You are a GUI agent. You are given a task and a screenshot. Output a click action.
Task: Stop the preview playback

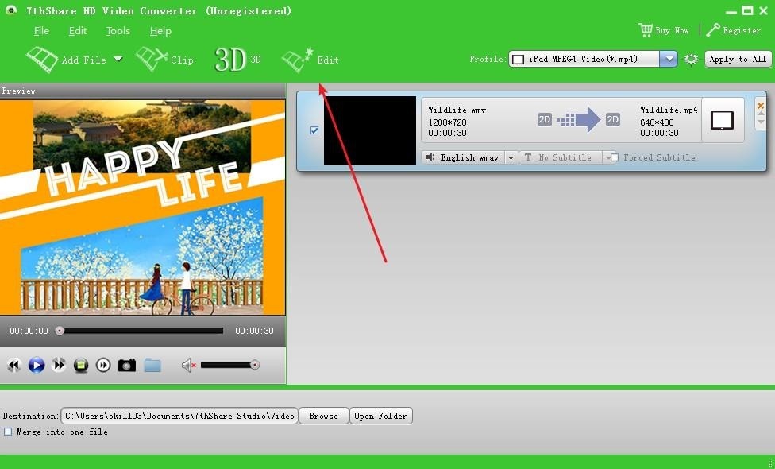click(x=81, y=365)
